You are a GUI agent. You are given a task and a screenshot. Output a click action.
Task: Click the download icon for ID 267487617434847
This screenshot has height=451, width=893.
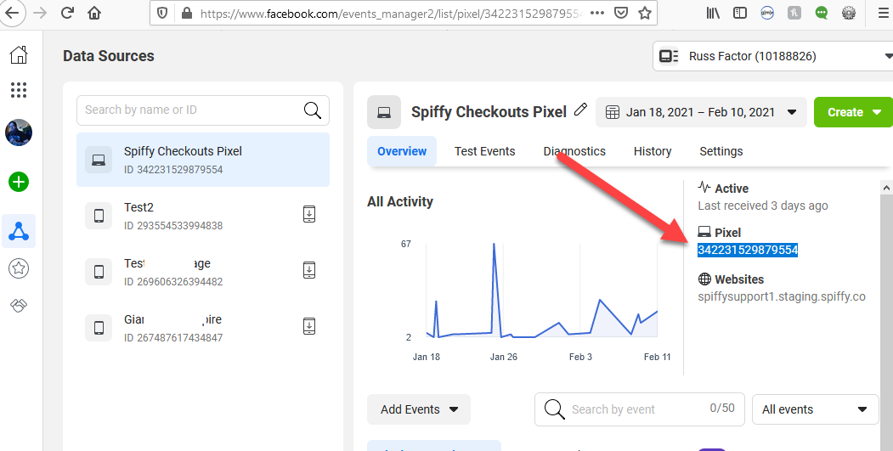point(308,326)
